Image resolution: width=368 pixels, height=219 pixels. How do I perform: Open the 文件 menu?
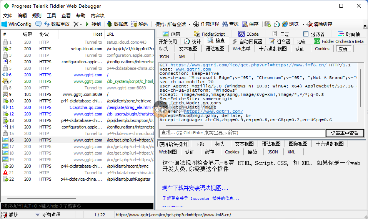(8, 16)
